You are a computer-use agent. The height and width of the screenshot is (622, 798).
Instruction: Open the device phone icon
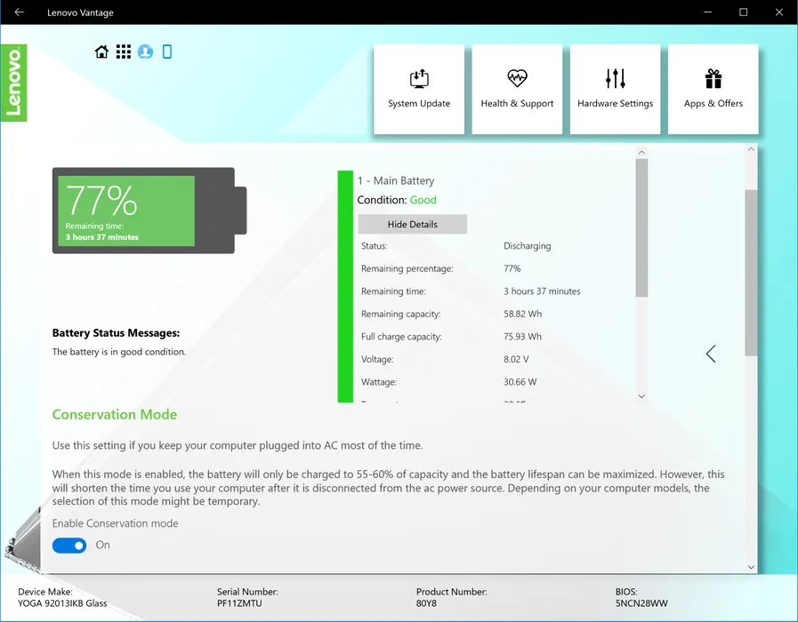pyautogui.click(x=167, y=52)
